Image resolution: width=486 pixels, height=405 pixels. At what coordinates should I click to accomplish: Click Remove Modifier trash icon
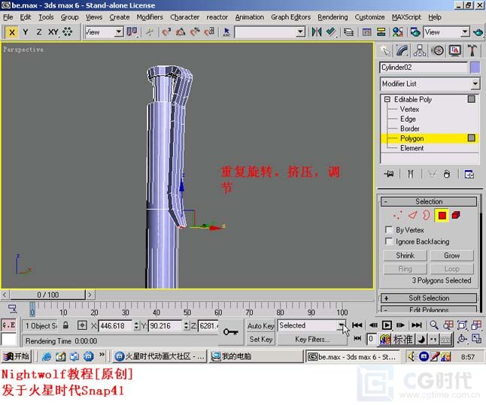coord(446,174)
